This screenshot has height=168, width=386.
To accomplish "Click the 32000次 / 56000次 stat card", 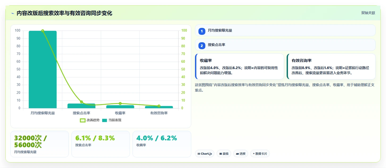I will (x=40, y=144).
